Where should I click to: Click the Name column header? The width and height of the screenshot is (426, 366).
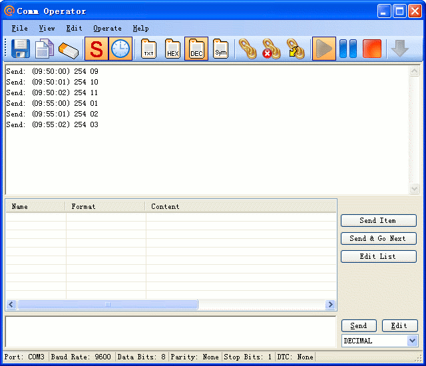click(35, 206)
